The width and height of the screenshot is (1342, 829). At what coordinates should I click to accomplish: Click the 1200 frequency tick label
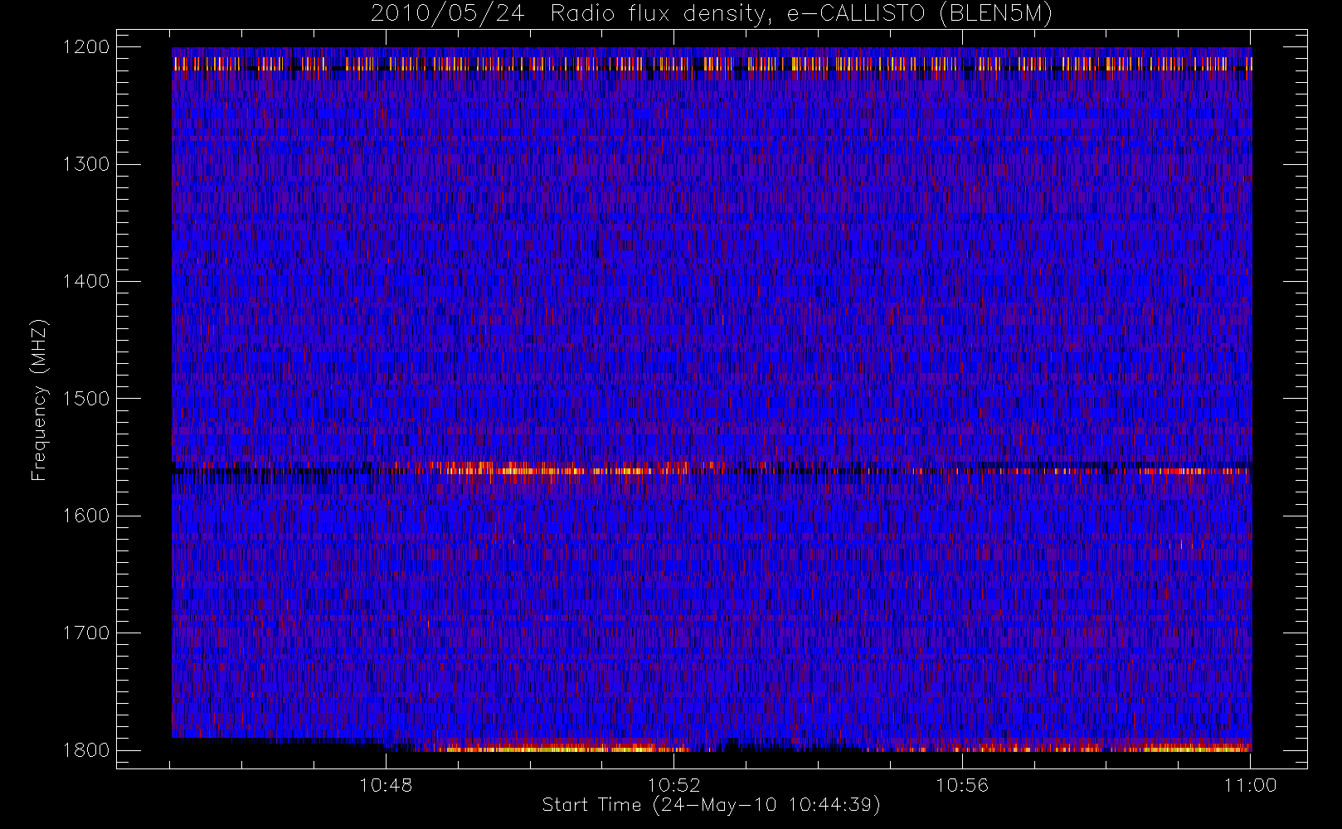pyautogui.click(x=86, y=47)
